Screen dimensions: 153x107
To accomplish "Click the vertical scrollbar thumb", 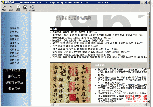I will (x=148, y=42).
